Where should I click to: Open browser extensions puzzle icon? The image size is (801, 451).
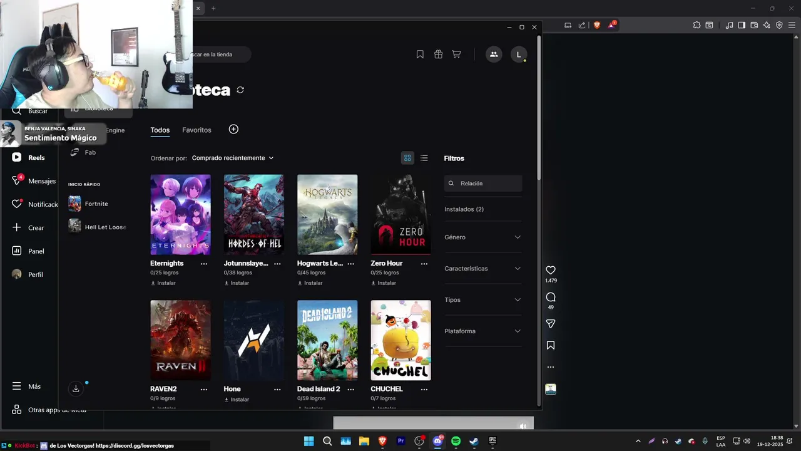coord(696,25)
